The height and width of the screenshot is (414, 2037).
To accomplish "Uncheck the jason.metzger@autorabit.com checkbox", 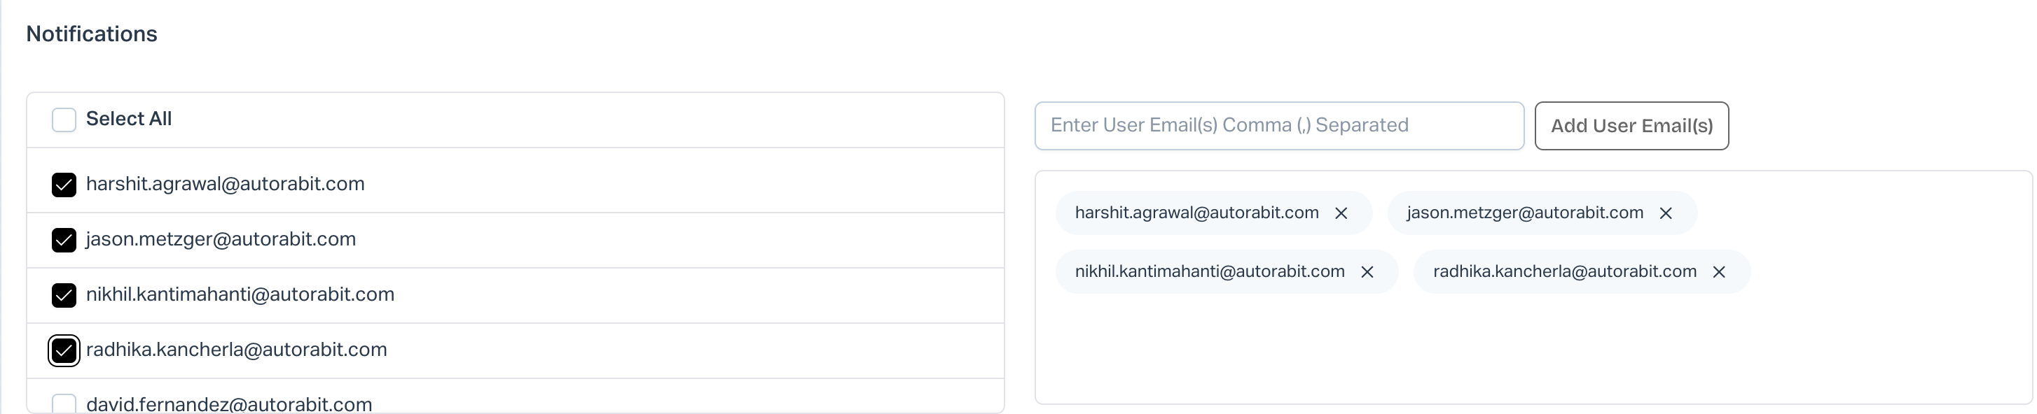I will click(64, 240).
